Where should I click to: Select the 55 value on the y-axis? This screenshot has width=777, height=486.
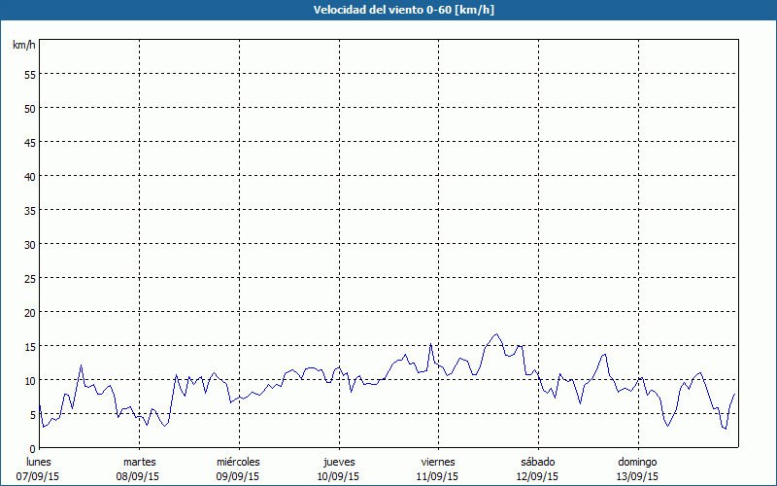(29, 74)
